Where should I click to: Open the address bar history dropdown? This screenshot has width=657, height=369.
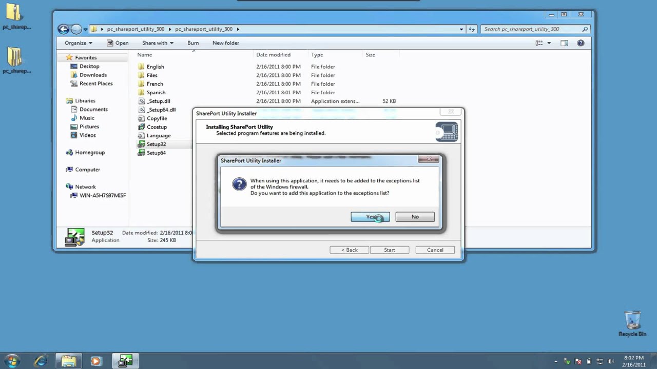tap(461, 29)
